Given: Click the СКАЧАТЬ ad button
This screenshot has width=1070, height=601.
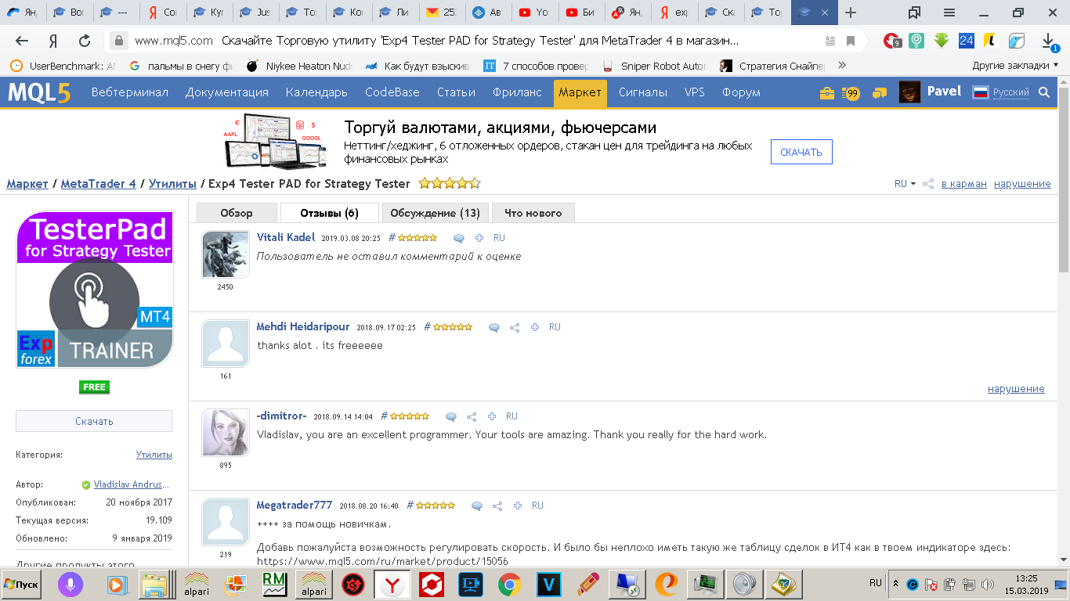Looking at the screenshot, I should click(x=801, y=152).
